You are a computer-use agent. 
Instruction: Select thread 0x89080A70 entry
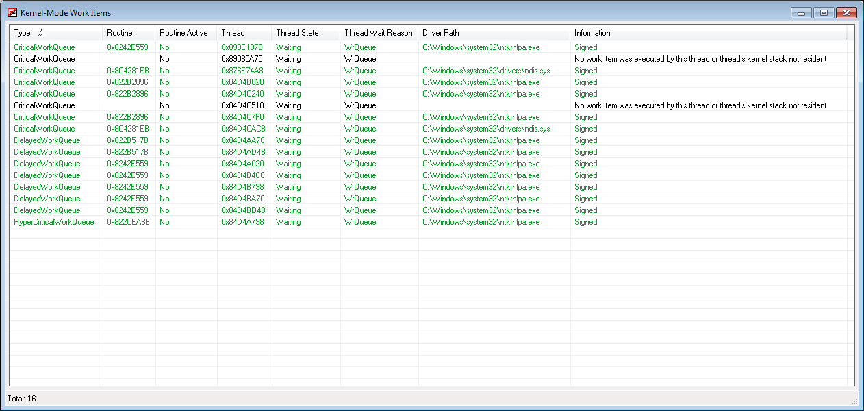(x=242, y=59)
